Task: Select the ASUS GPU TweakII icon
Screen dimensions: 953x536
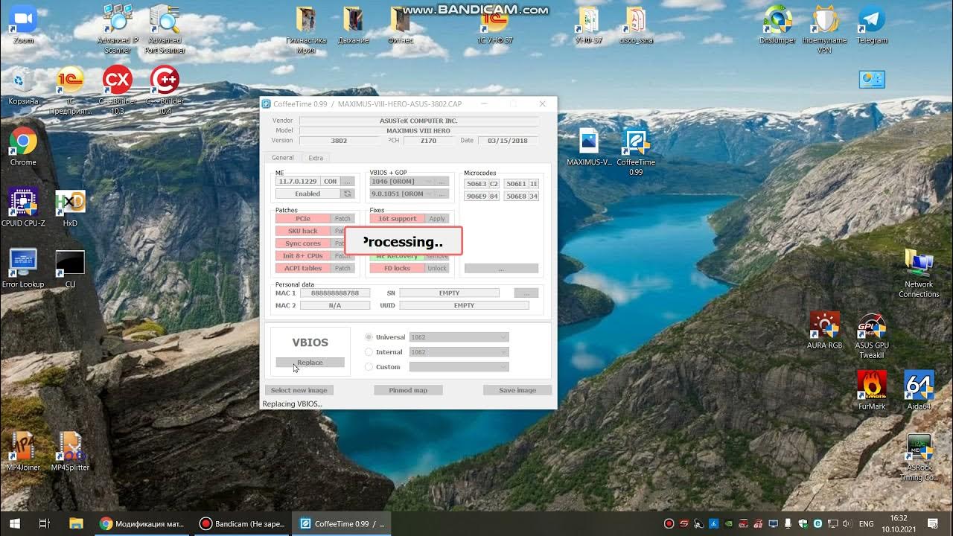Action: point(872,334)
